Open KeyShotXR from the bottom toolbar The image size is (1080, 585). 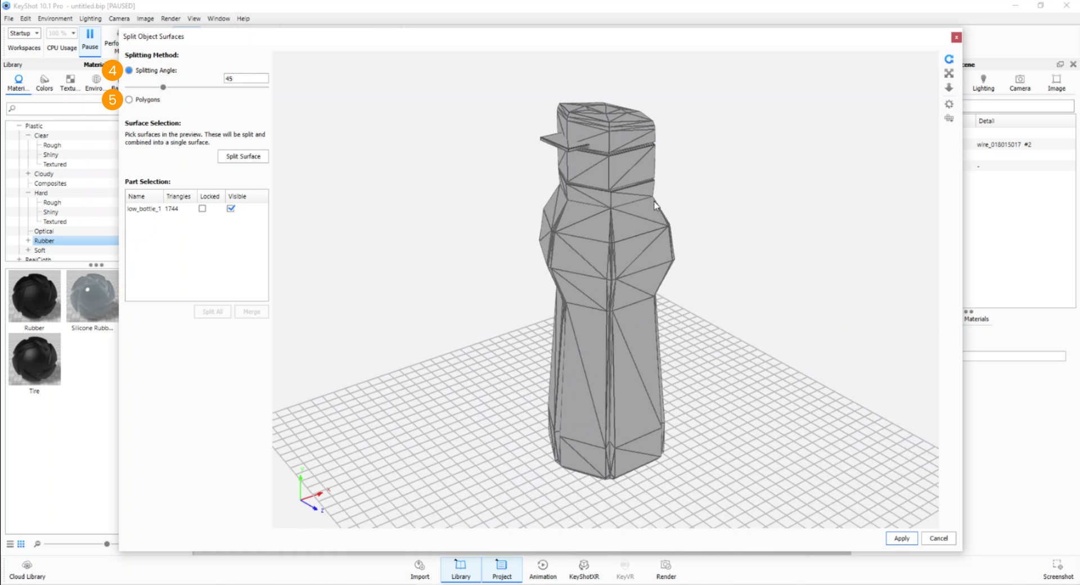coord(583,569)
